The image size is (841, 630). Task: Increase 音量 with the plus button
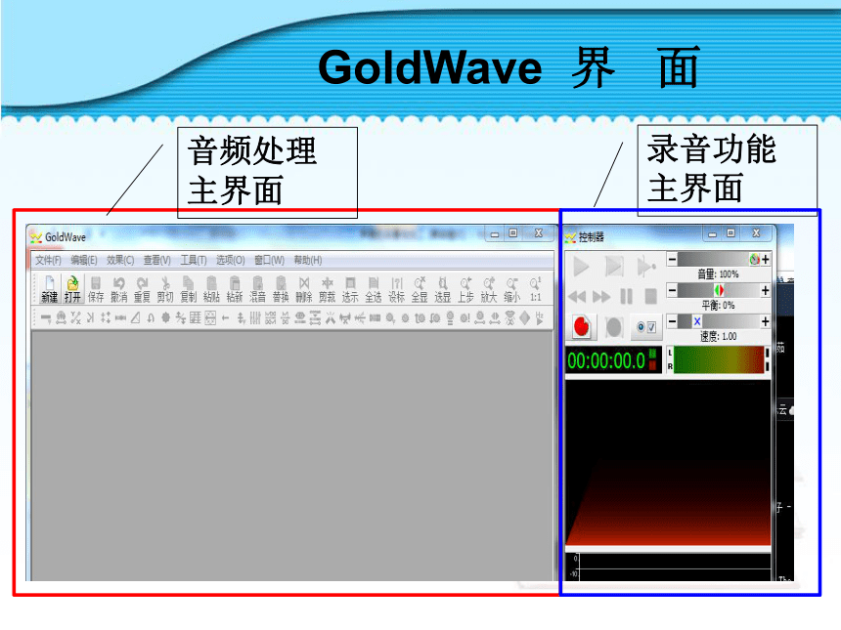pyautogui.click(x=766, y=259)
